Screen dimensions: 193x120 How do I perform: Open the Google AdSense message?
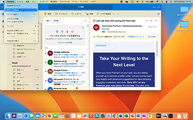point(65,54)
